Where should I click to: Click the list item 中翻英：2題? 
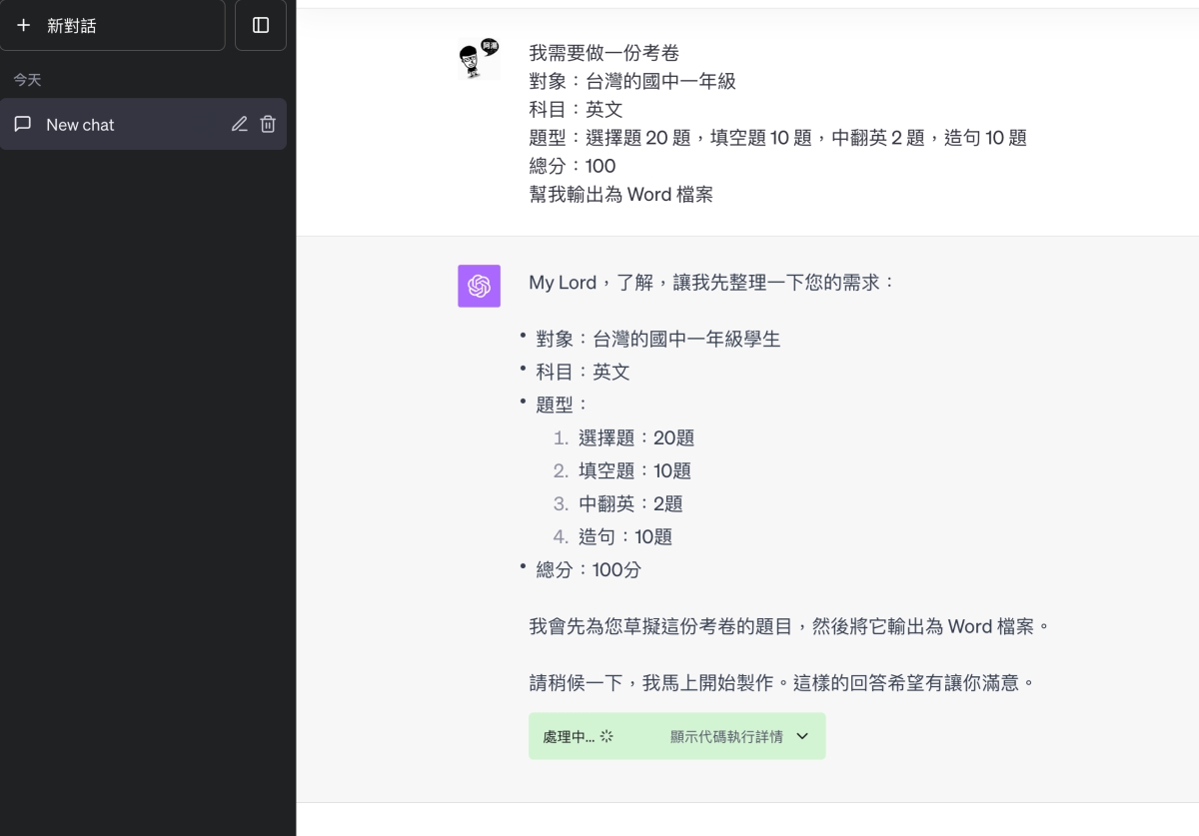tap(630, 503)
